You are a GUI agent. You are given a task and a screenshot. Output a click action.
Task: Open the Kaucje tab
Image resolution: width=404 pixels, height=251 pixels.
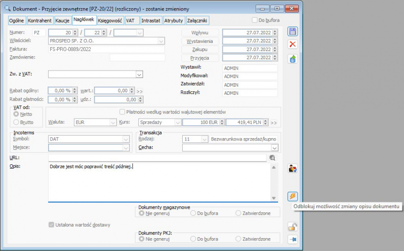tap(62, 20)
